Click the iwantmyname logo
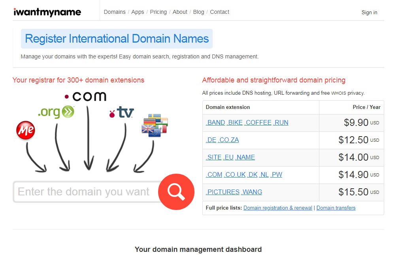Viewport: 402px width, 255px height. [47, 12]
